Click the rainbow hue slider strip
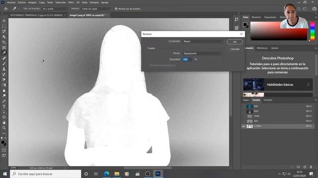This screenshot has height=178, width=318. pyautogui.click(x=313, y=31)
